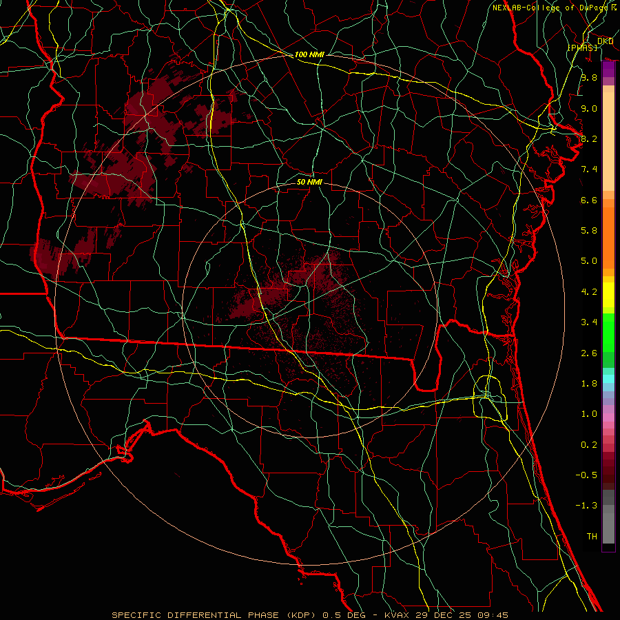The height and width of the screenshot is (620, 620).
Task: Pick the bright yellow legend band
Action: pos(608,295)
